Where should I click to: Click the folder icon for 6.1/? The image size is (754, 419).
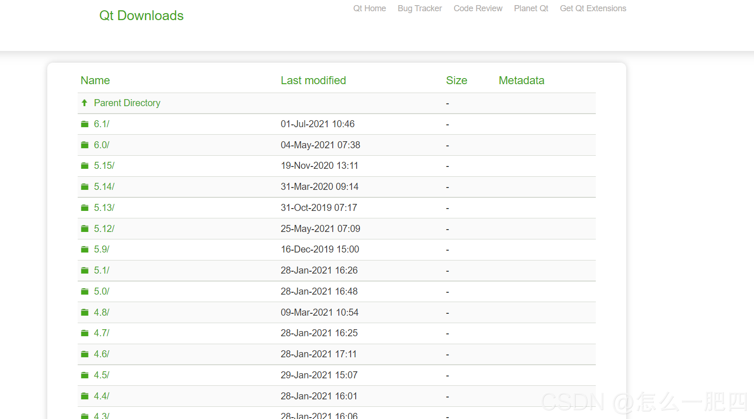(85, 124)
